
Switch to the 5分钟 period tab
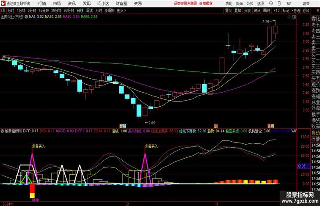32,11
